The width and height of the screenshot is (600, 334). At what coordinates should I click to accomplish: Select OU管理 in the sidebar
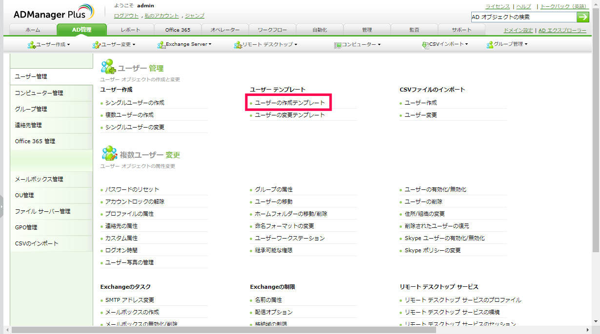(51, 195)
